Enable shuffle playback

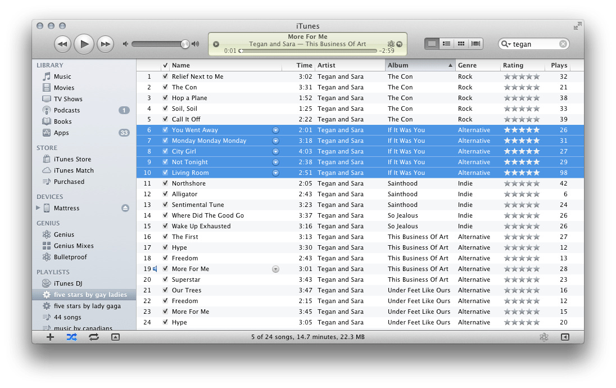(x=71, y=337)
